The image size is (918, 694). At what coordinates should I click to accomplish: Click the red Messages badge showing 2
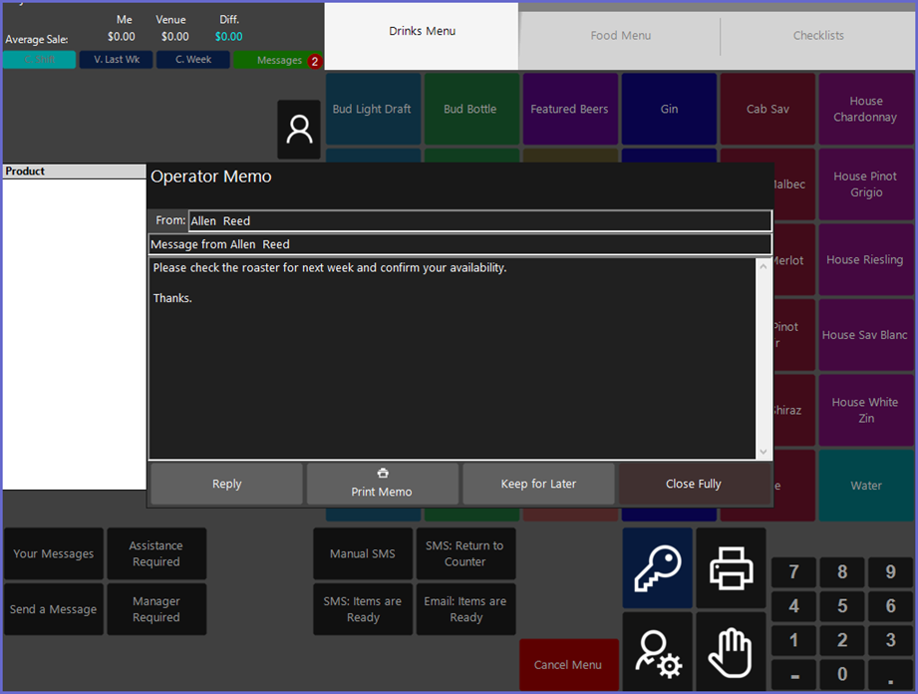[x=315, y=61]
